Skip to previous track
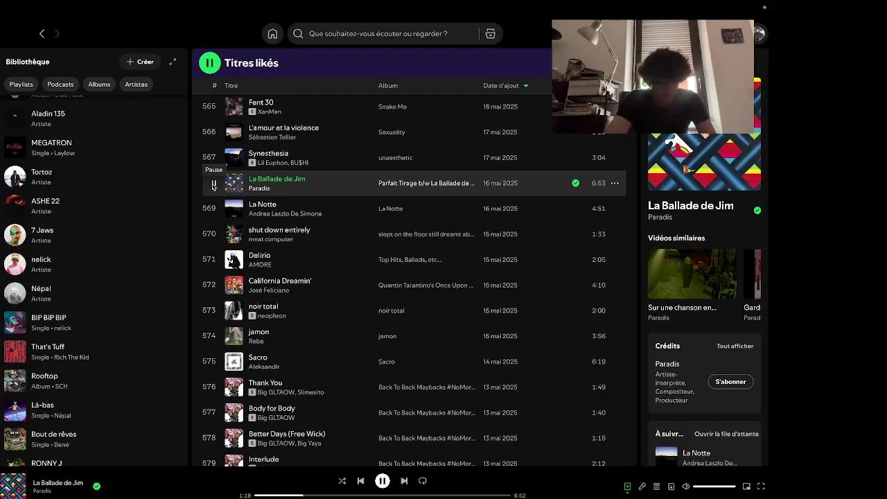 [x=360, y=481]
